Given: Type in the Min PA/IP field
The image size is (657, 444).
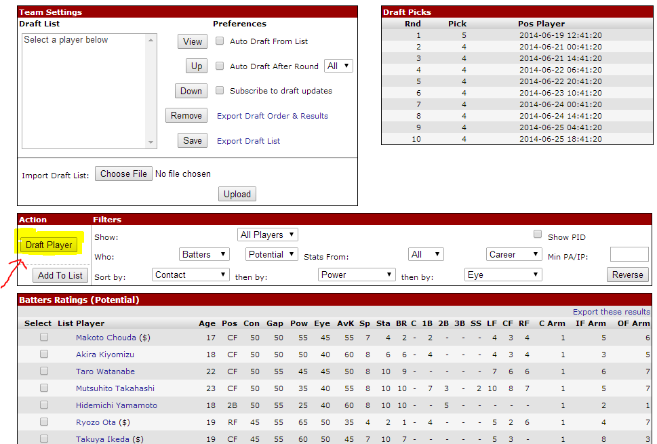Looking at the screenshot, I should (629, 254).
